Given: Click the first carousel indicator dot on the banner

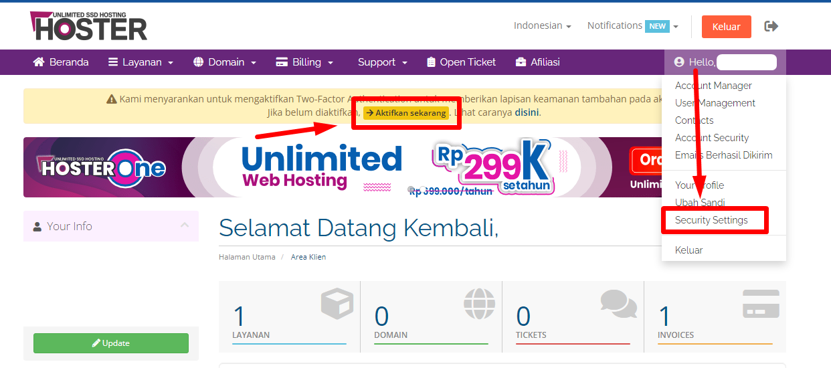Looking at the screenshot, I should [411, 189].
